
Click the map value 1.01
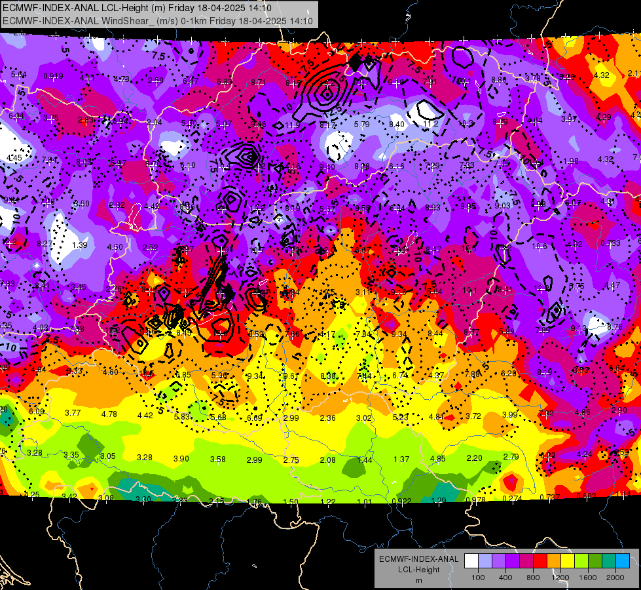pyautogui.click(x=364, y=501)
